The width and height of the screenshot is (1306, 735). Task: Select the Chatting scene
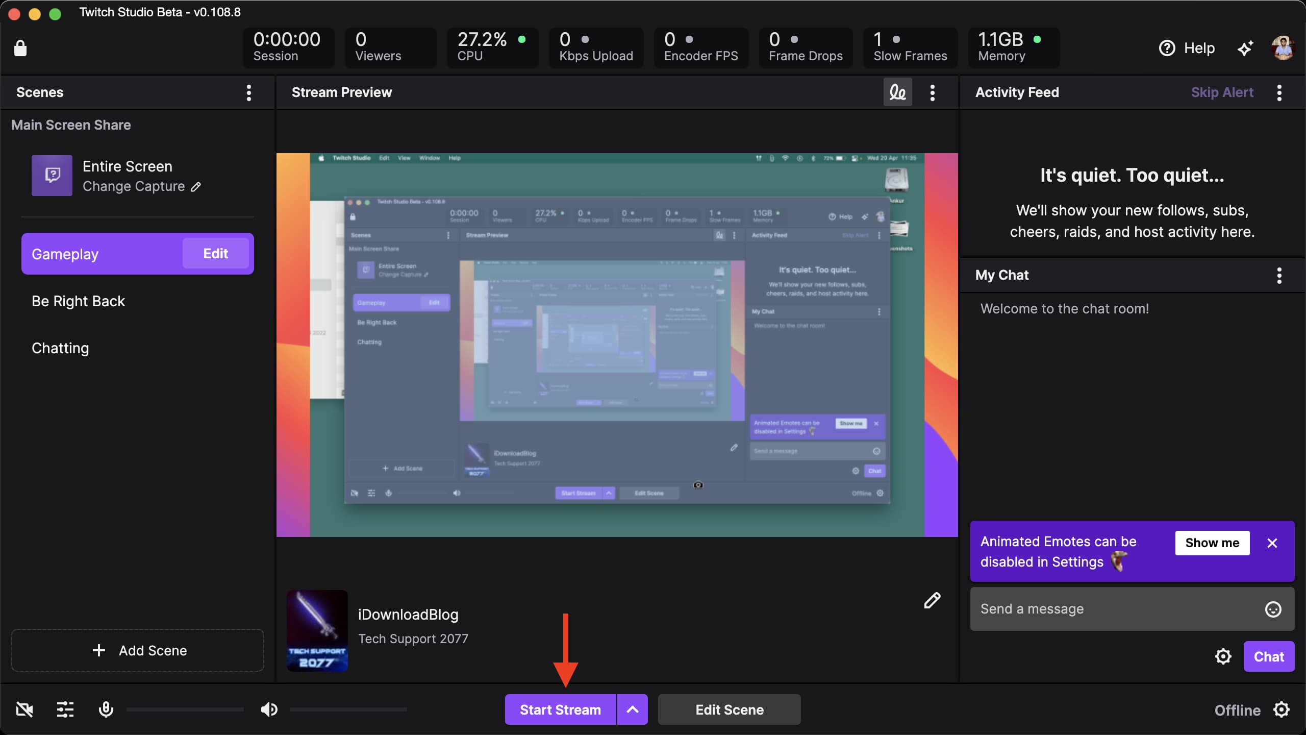138,348
